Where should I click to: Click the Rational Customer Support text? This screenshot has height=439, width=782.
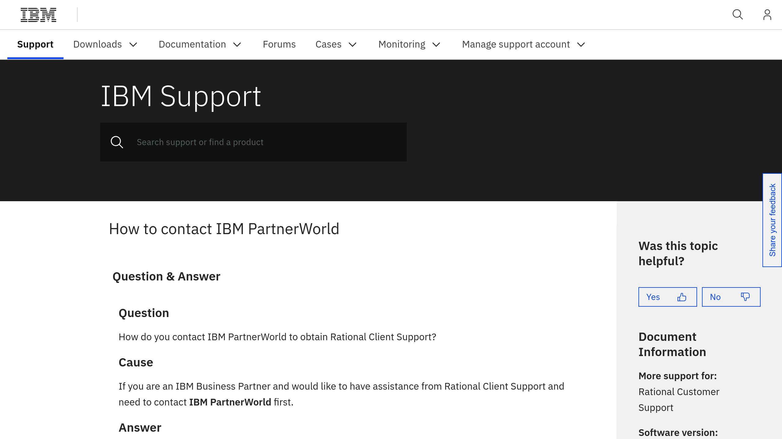click(x=679, y=400)
